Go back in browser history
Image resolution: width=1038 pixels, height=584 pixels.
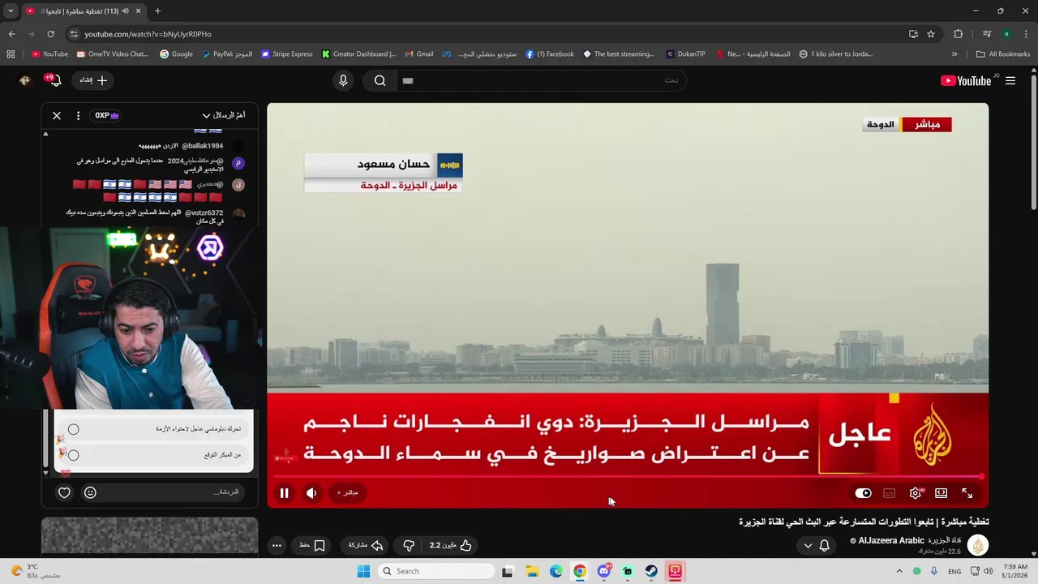pos(11,34)
